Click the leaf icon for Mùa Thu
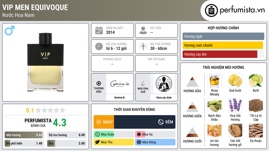269x151 pixels. [97, 142]
